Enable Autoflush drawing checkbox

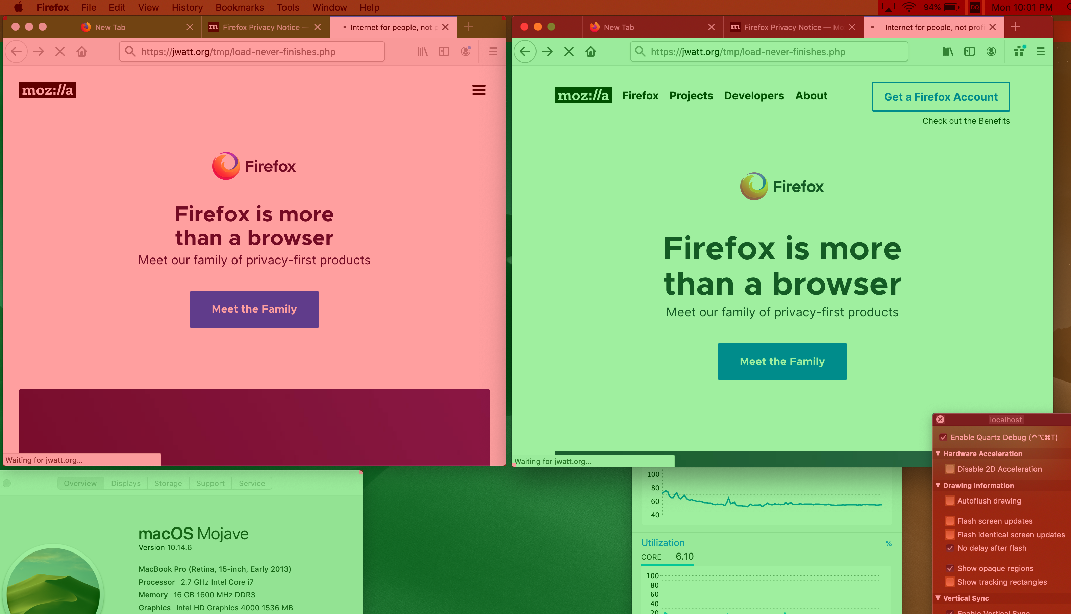(x=950, y=500)
